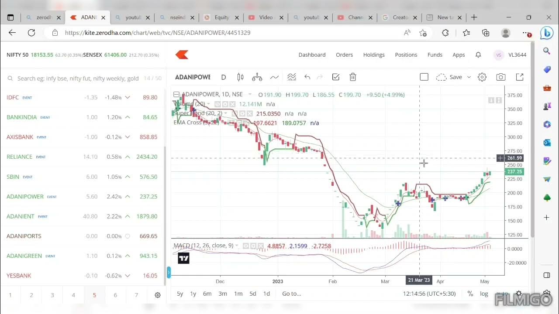Expand the MACD legend dropdown arrow
This screenshot has width=559, height=314.
(x=237, y=246)
